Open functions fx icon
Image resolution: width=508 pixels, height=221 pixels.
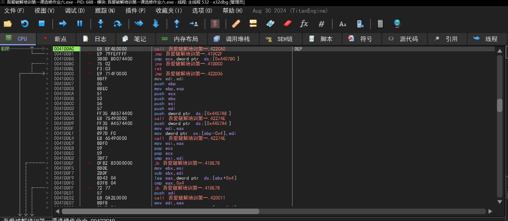(304, 24)
